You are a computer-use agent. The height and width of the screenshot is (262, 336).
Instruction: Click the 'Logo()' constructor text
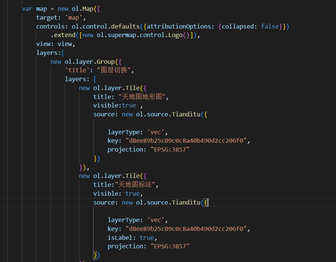(x=179, y=35)
